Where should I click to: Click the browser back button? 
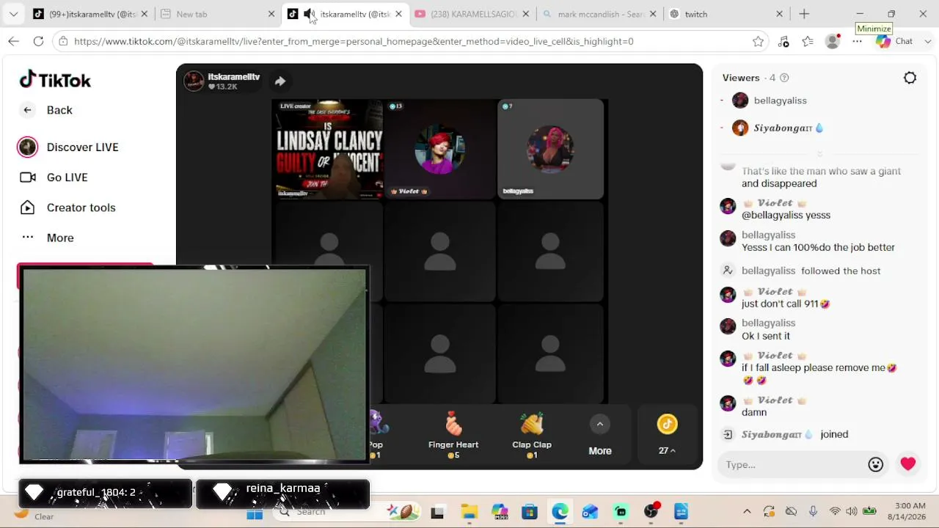tap(14, 42)
